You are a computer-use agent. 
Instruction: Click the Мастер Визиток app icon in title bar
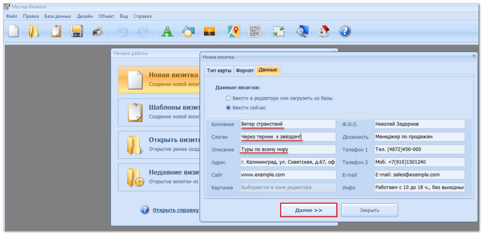point(6,7)
